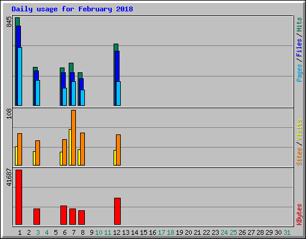306x239 pixels.
Task: Select the day 12 red KBytes bar
Action: click(117, 212)
